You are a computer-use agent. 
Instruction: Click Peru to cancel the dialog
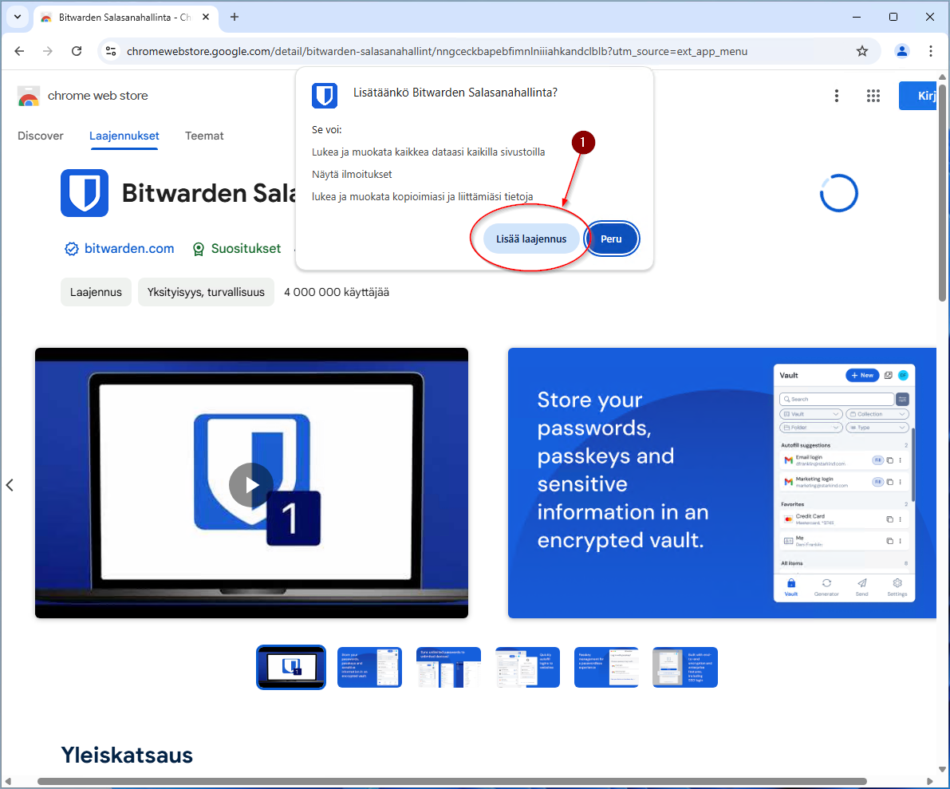coord(611,239)
